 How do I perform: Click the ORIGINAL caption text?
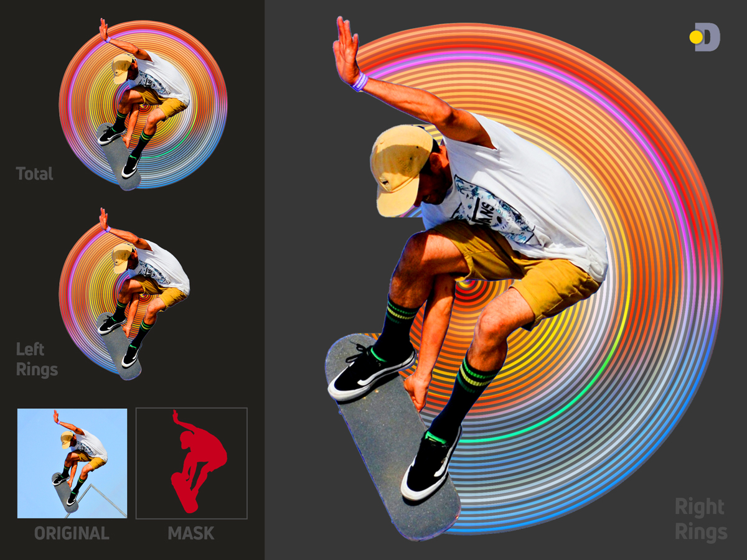click(x=72, y=533)
